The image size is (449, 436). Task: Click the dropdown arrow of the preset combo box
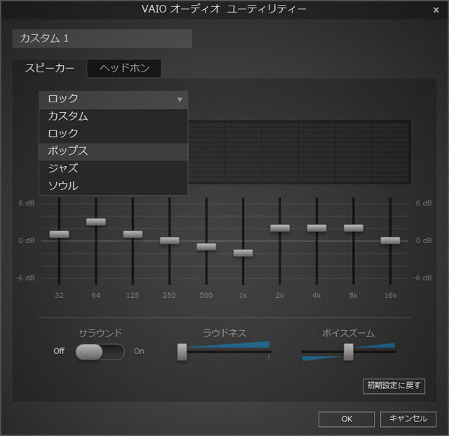(x=180, y=100)
